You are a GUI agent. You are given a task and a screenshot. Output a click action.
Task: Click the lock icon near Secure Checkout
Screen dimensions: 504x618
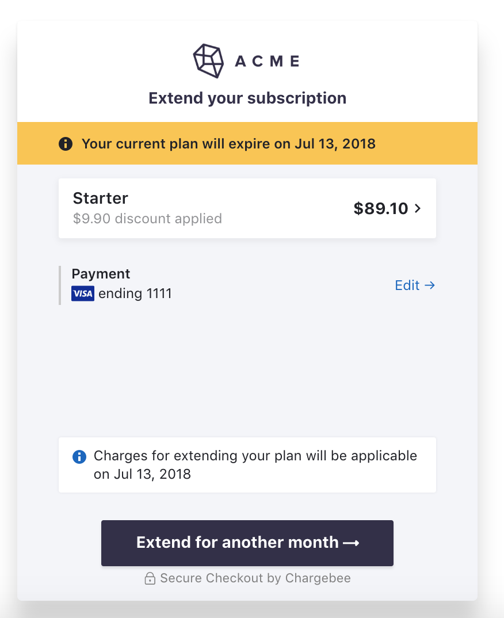[150, 578]
